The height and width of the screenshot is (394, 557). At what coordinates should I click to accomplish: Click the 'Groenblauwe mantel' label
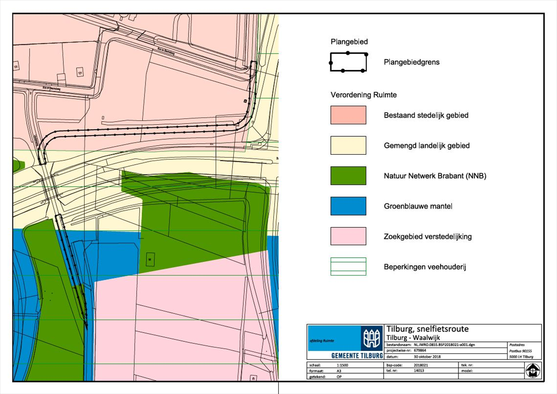[418, 206]
